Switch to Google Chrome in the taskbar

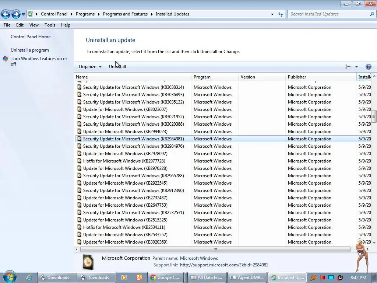coord(165,277)
